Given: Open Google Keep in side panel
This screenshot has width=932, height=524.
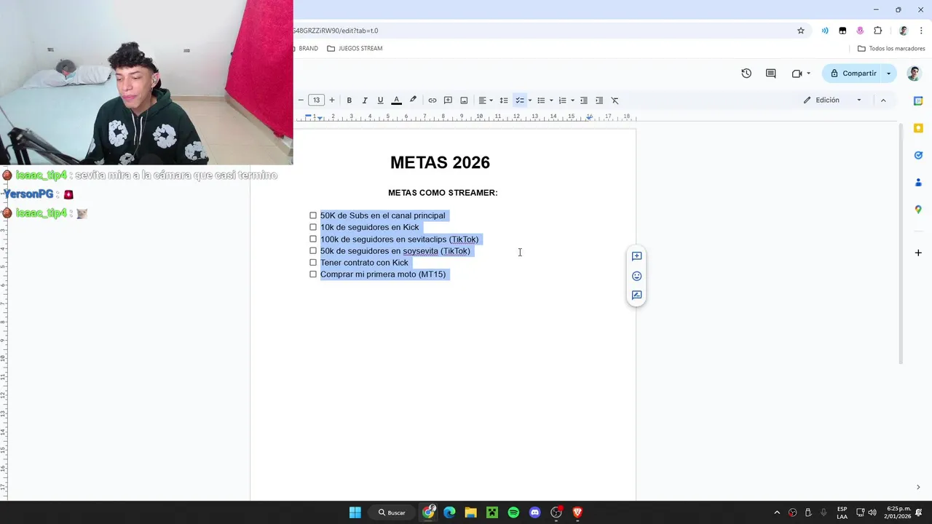Looking at the screenshot, I should pos(918,128).
